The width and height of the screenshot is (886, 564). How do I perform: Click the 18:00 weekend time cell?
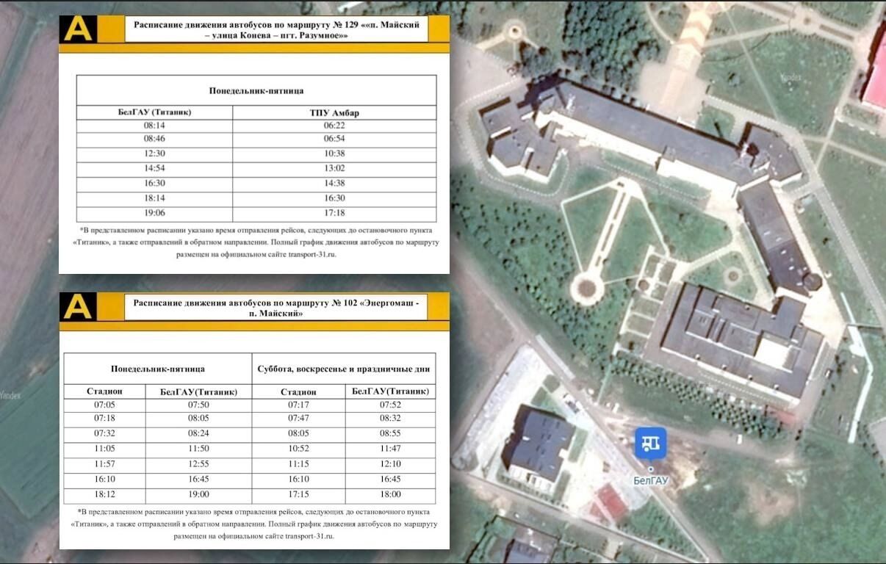390,495
